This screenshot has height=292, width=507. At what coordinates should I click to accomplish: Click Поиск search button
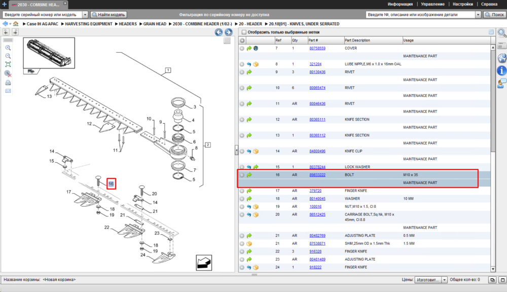495,15
